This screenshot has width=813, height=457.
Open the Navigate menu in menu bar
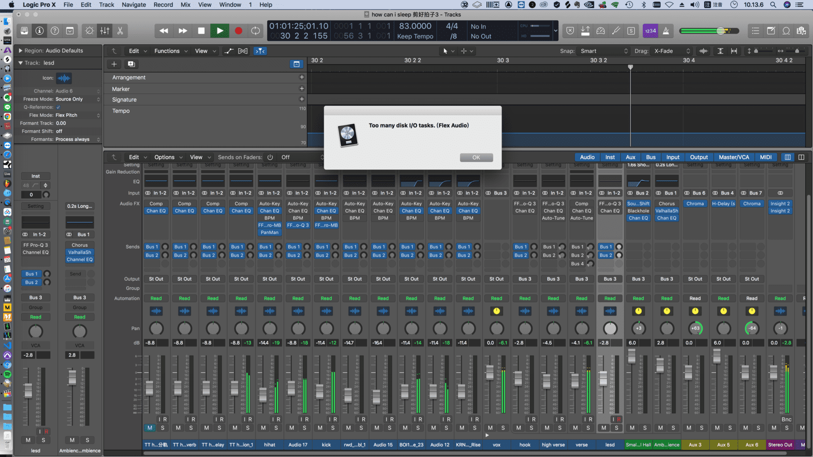pyautogui.click(x=134, y=5)
